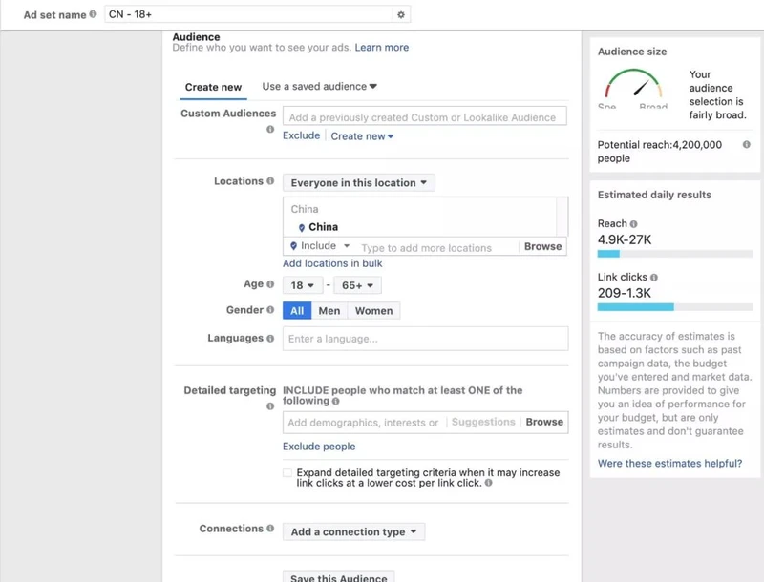Select All gender option
The width and height of the screenshot is (764, 582).
click(x=297, y=310)
